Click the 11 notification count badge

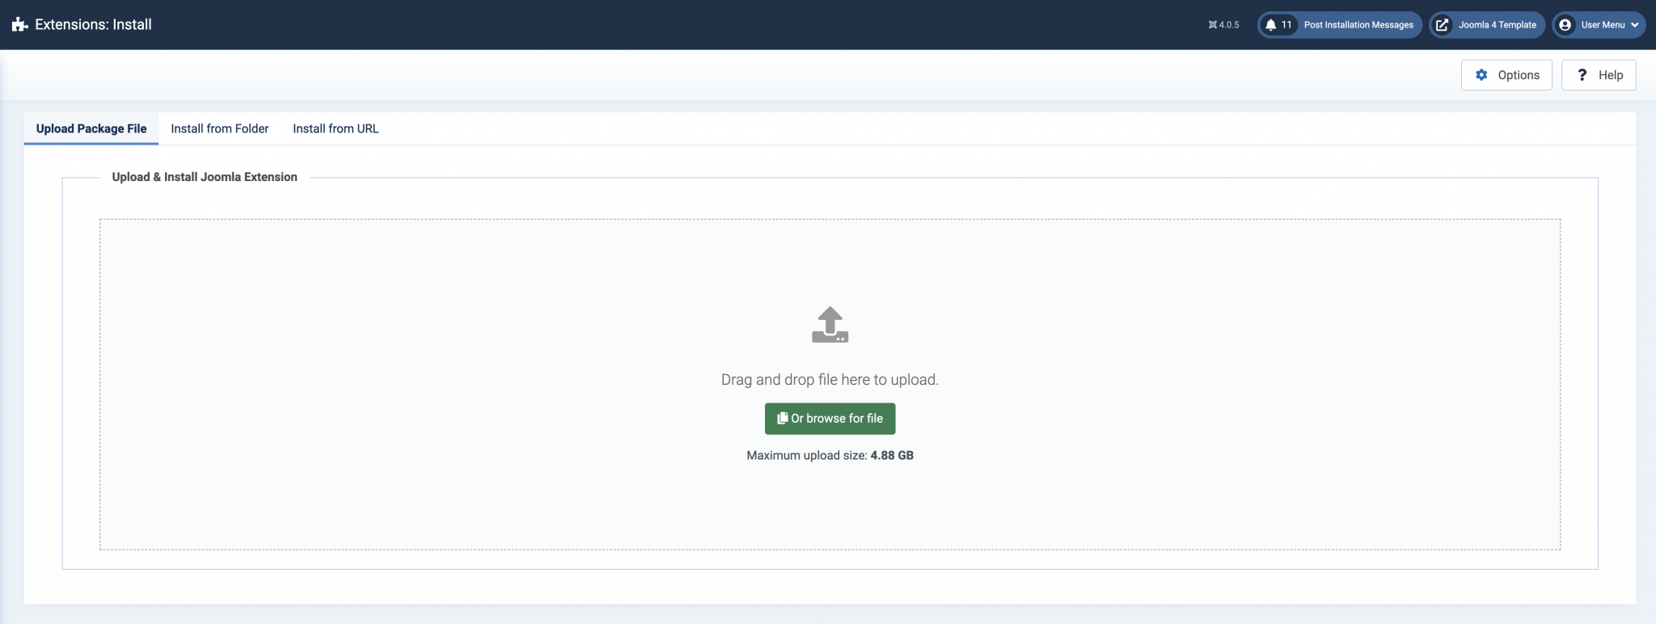(x=1286, y=25)
